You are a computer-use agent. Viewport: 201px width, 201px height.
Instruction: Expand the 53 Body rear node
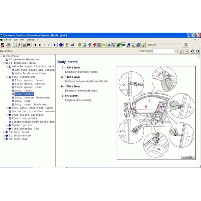[4, 139]
